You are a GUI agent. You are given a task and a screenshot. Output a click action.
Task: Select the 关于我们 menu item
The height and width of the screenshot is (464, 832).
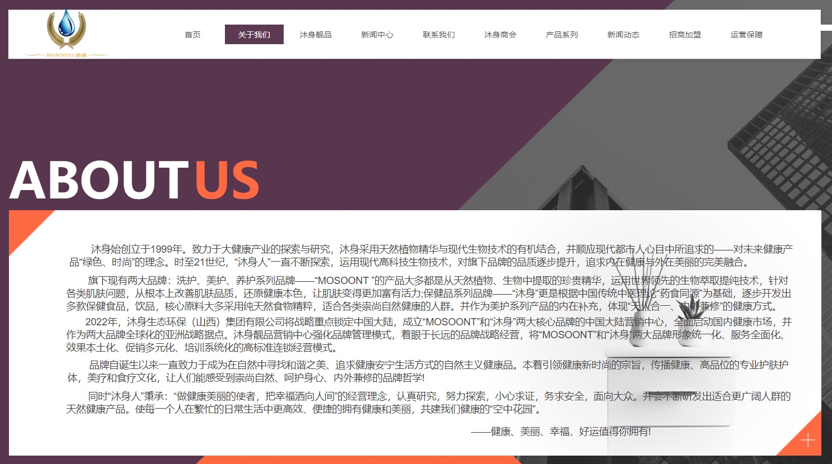[x=254, y=35]
